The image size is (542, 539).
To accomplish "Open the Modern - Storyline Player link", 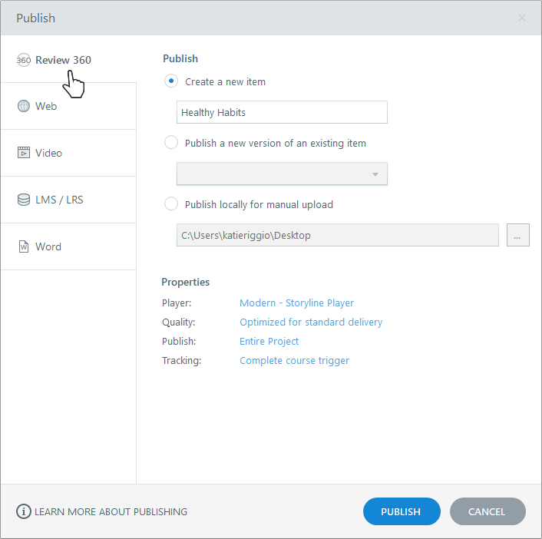I will pos(297,303).
